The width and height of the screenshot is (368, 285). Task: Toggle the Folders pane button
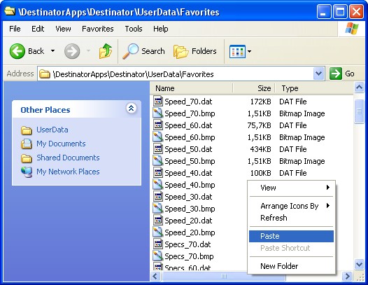(195, 51)
